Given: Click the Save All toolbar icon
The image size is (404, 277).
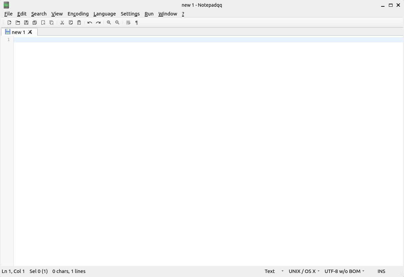Looking at the screenshot, I should 35,23.
